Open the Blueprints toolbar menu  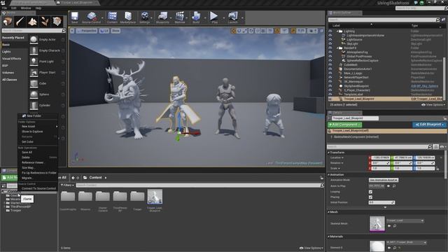[x=162, y=17]
